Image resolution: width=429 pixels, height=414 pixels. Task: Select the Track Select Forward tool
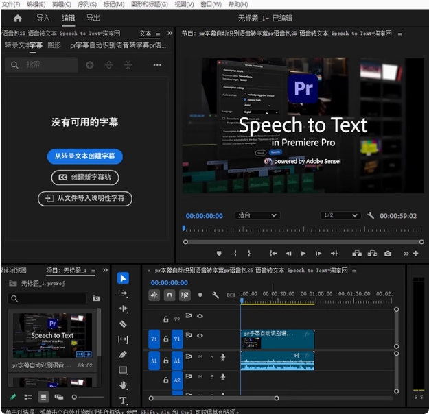pyautogui.click(x=123, y=293)
